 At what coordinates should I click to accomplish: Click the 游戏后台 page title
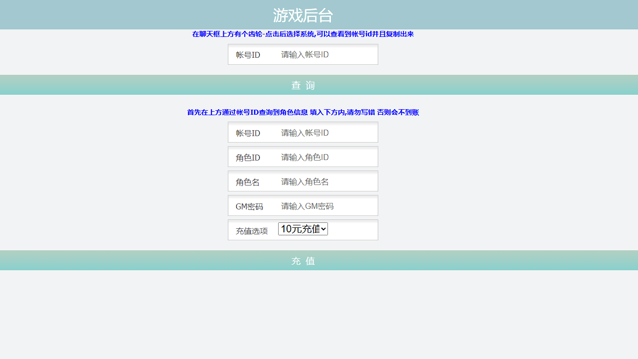pyautogui.click(x=303, y=14)
